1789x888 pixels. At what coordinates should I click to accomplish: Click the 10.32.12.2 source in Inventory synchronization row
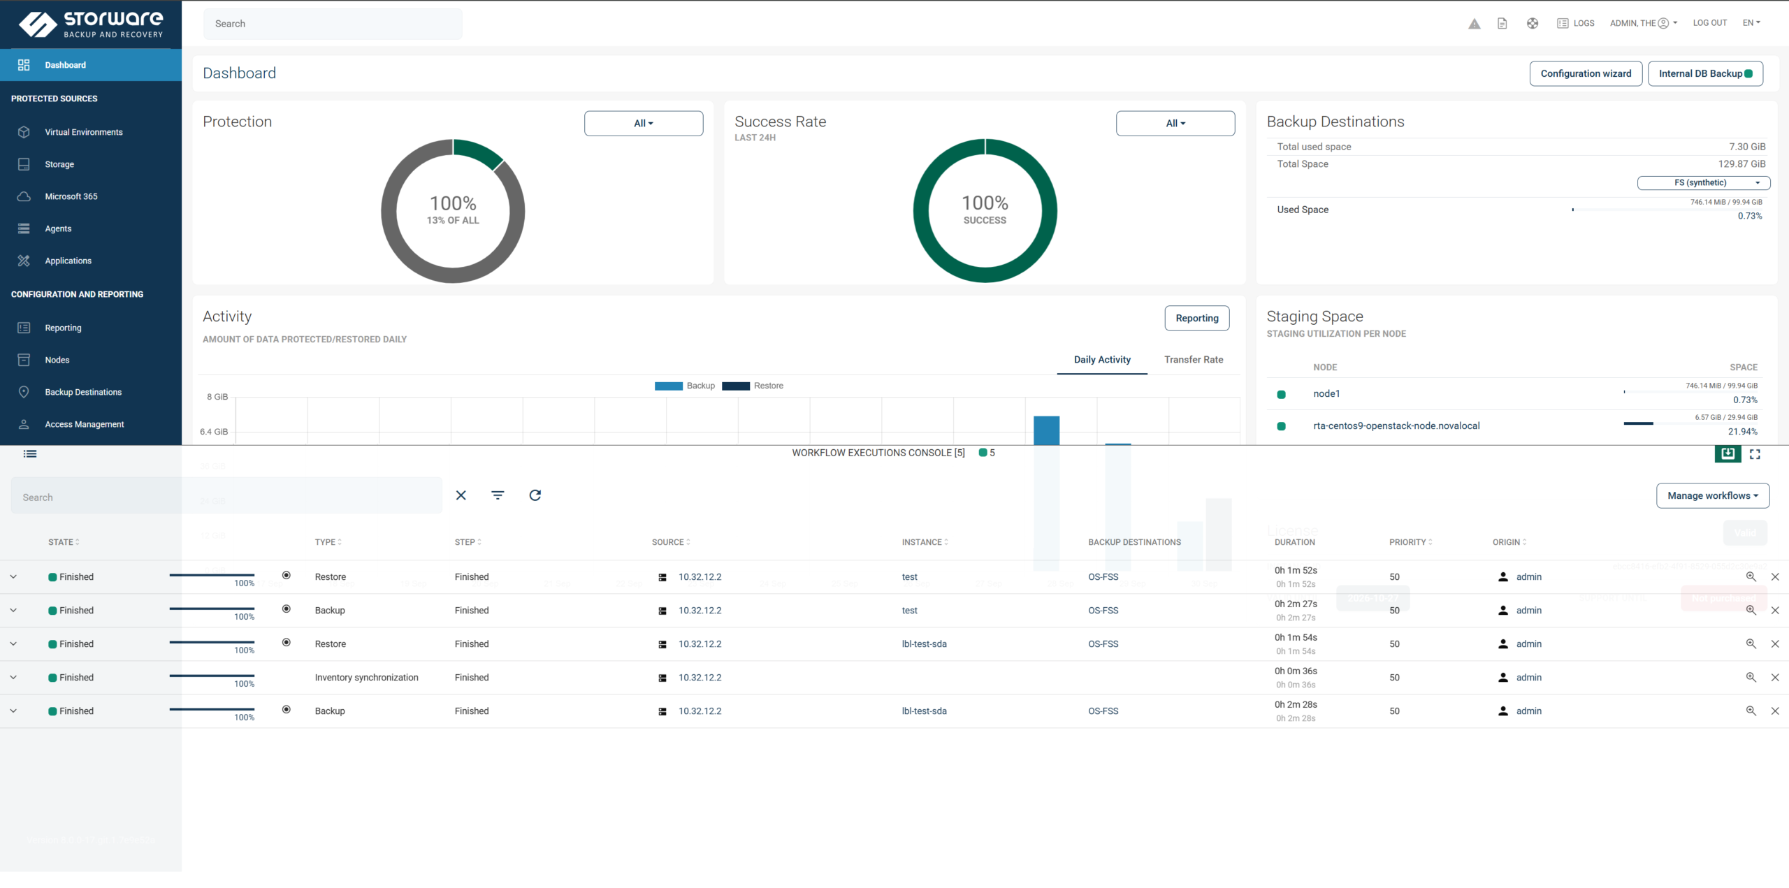700,678
